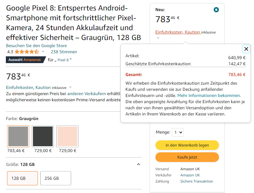Switch to the 256 GB size option

pos(56,178)
